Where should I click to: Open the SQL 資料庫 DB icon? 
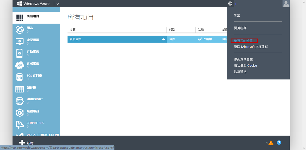point(19,77)
